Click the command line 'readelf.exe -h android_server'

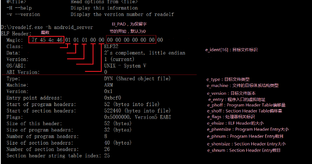pyautogui.click(x=52, y=27)
